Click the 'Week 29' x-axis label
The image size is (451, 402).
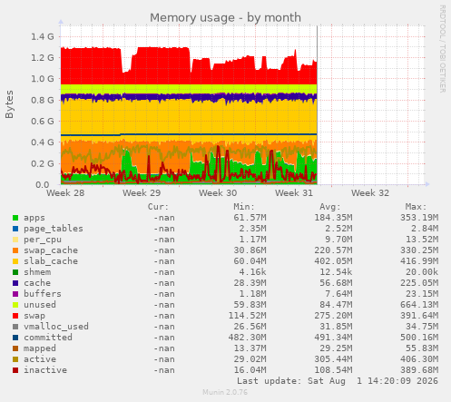click(142, 193)
